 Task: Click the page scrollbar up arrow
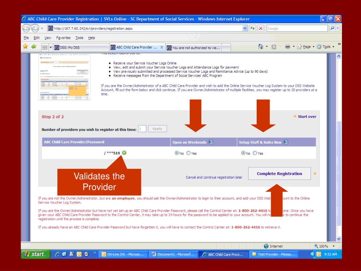click(338, 56)
